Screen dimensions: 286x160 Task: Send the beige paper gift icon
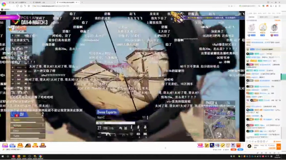tap(228, 145)
